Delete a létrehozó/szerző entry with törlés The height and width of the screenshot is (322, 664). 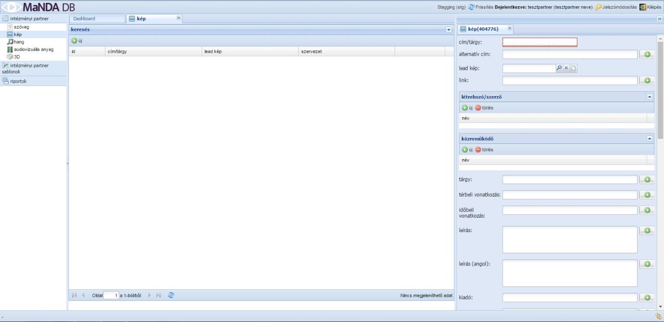coord(484,108)
